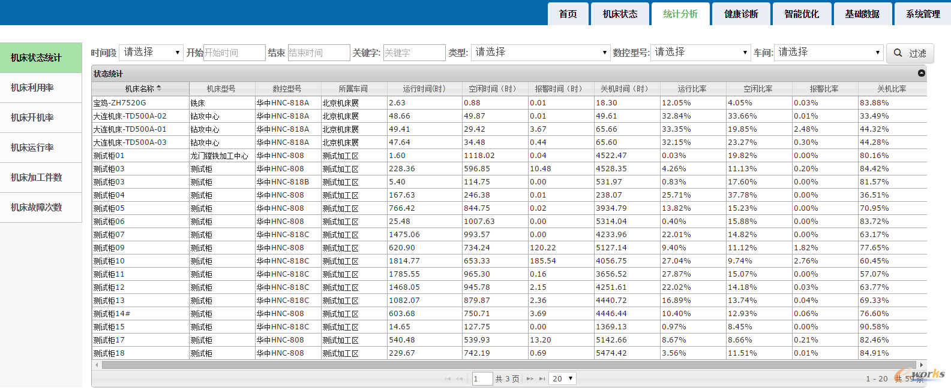
Task: Switch to the 机床状态 tab
Action: [x=620, y=14]
